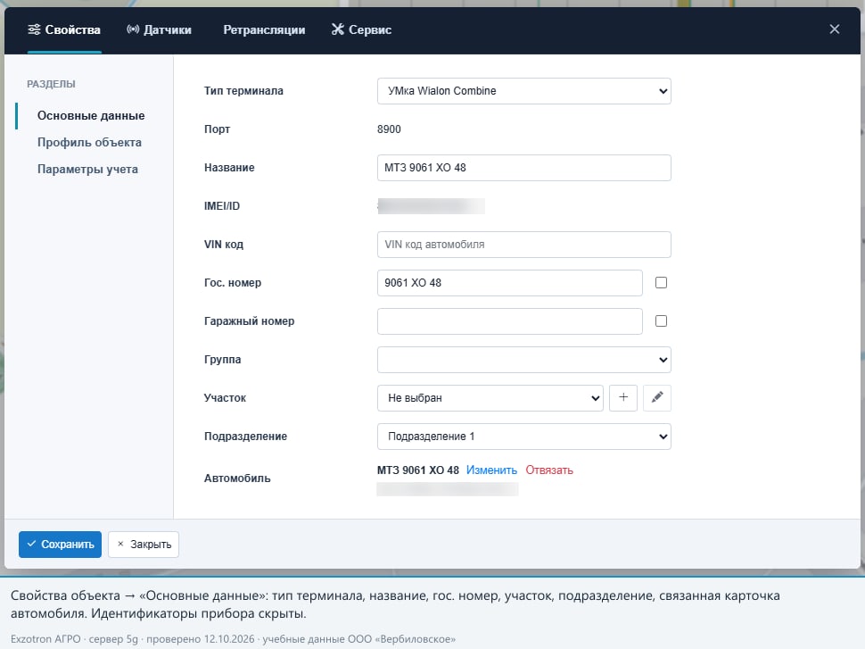This screenshot has width=865, height=649.
Task: Tick the checkbox next to Гос. номер
Action: point(661,283)
